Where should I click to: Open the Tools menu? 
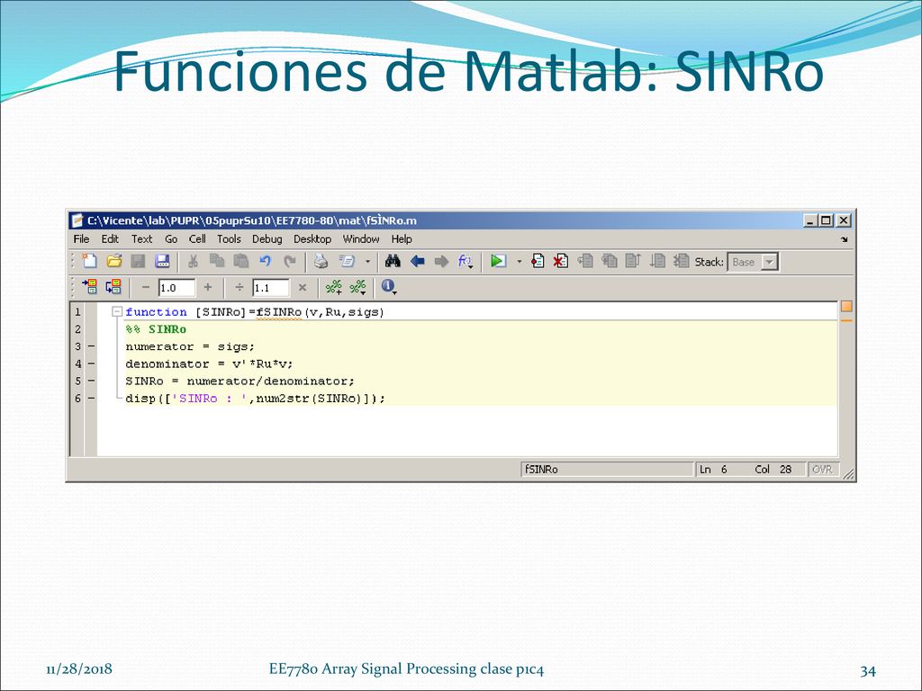[x=229, y=239]
